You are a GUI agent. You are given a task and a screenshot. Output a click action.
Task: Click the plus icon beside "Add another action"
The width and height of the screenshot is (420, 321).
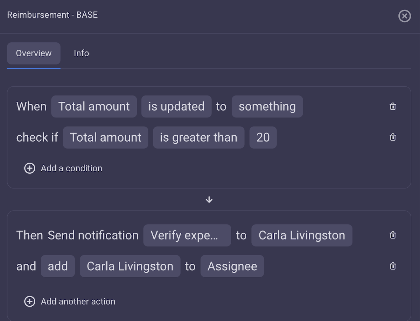coord(30,301)
